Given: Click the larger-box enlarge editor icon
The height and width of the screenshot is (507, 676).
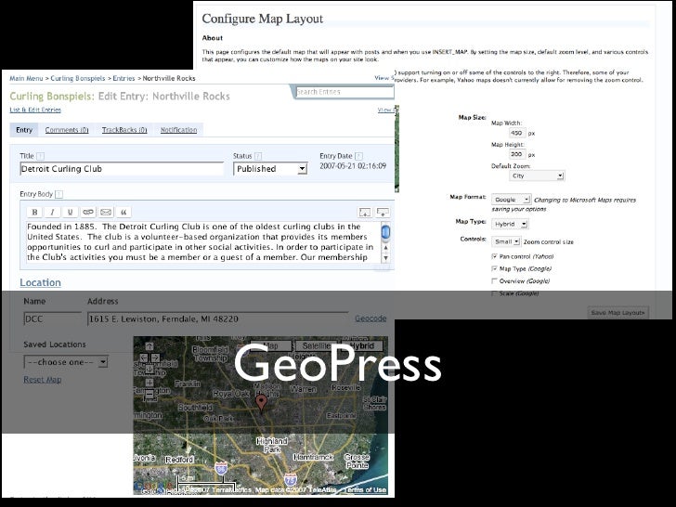Looking at the screenshot, I should (365, 212).
